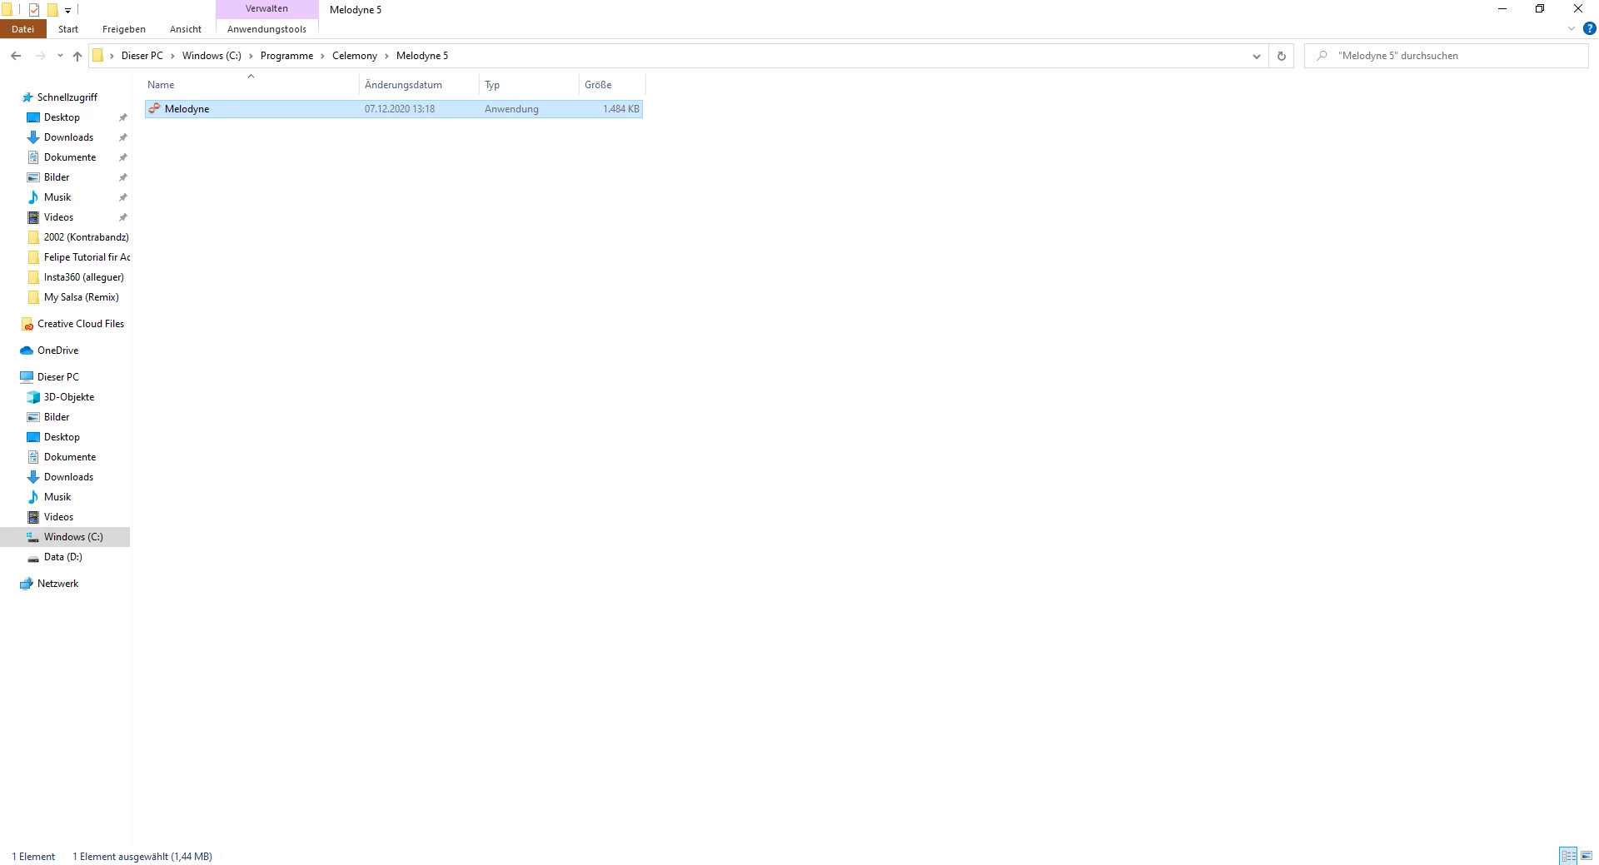
Task: Open the address bar history dropdown
Action: 1256,56
